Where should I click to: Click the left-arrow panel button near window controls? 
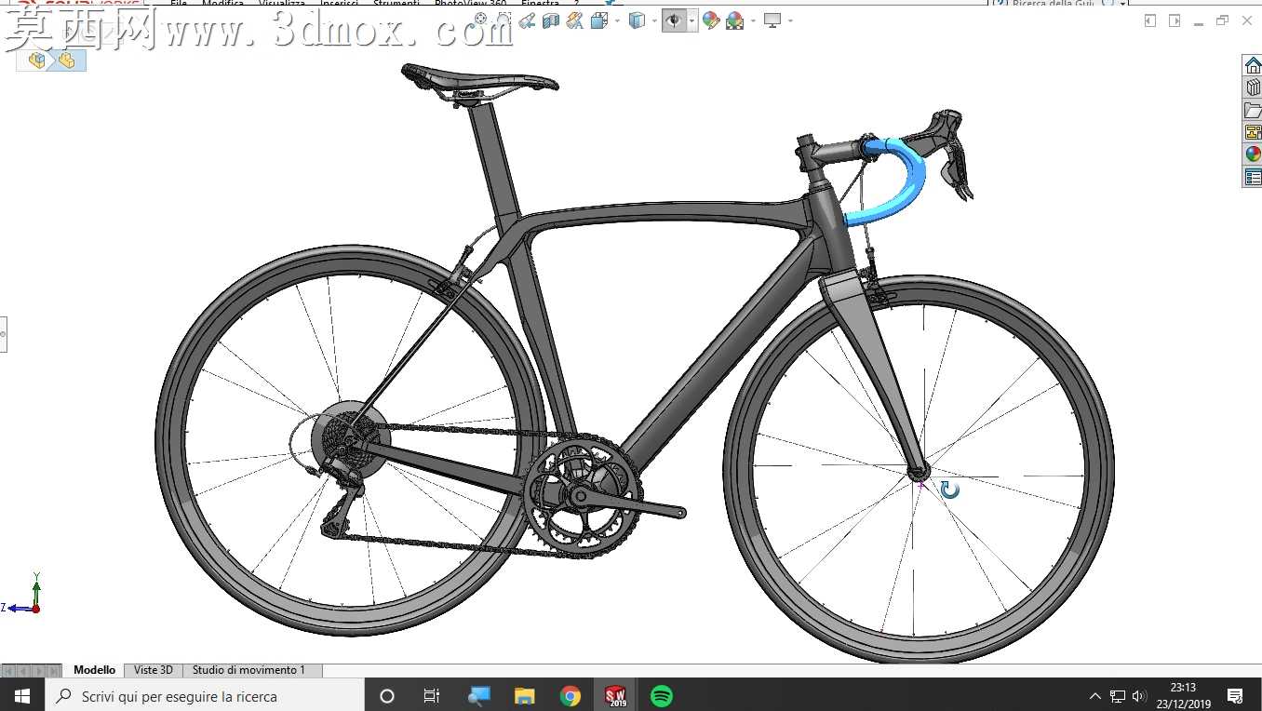pyautogui.click(x=1150, y=20)
